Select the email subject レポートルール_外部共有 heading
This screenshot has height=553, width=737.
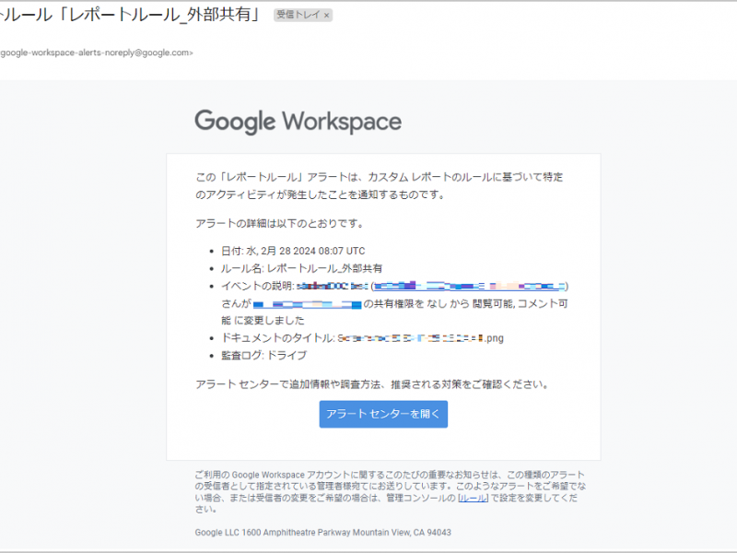click(128, 15)
